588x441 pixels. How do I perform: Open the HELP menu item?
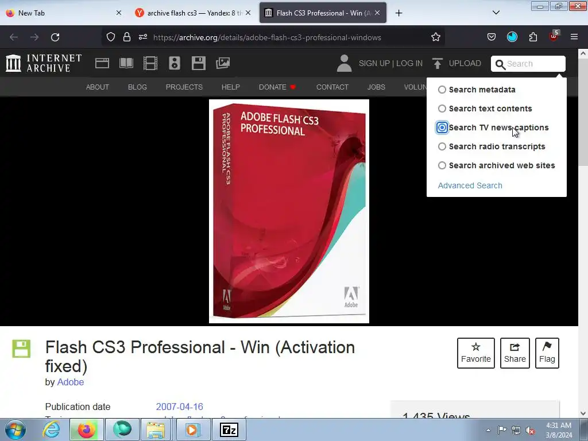click(231, 87)
